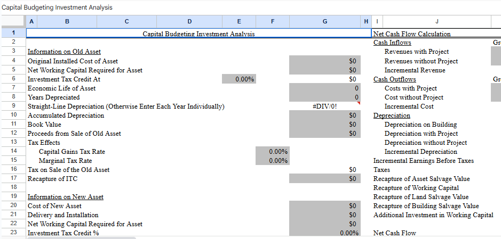Click the Cash Inflows heading cell
This screenshot has width=501, height=239.
(392, 43)
